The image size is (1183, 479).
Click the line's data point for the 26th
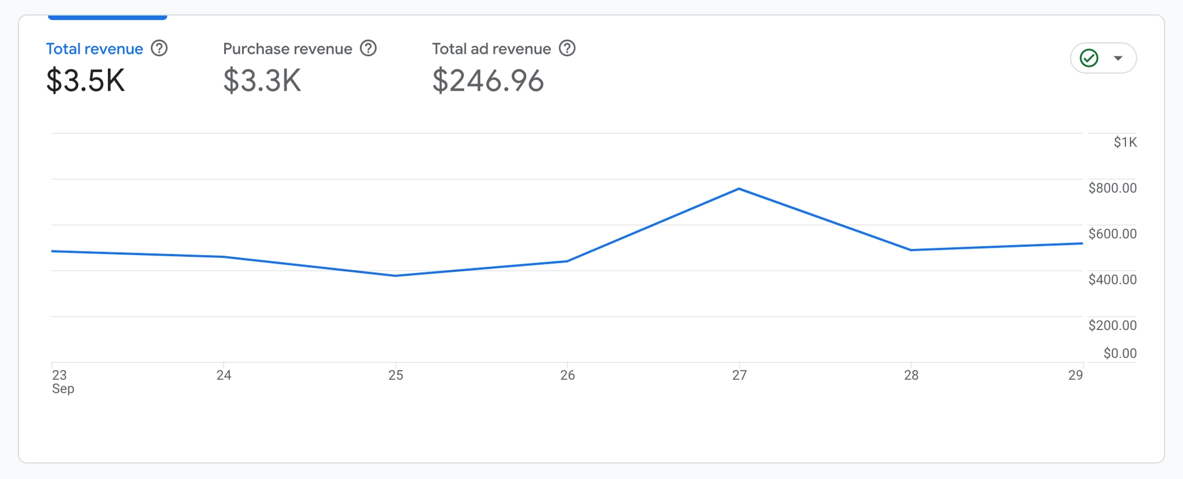pyautogui.click(x=567, y=261)
